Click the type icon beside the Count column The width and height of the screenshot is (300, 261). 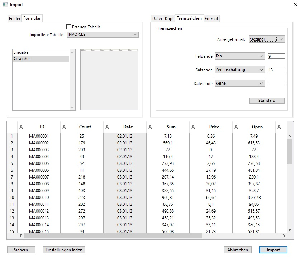tap(64, 127)
